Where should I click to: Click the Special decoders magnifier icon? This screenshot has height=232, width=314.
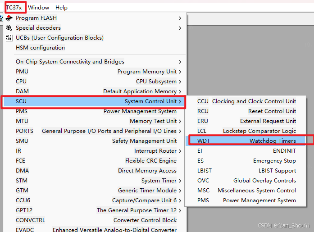(x=9, y=28)
